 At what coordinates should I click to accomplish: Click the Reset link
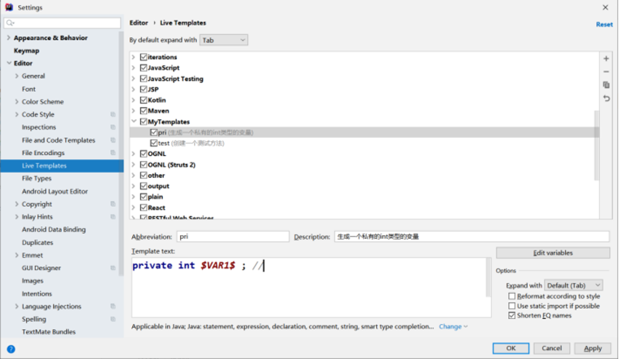604,24
